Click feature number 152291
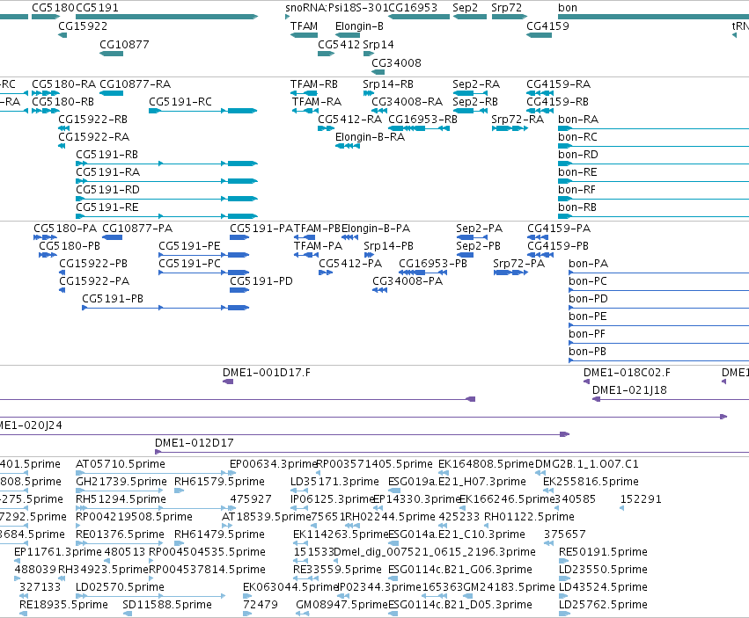Viewport: 749px width, 618px height. pos(641,499)
